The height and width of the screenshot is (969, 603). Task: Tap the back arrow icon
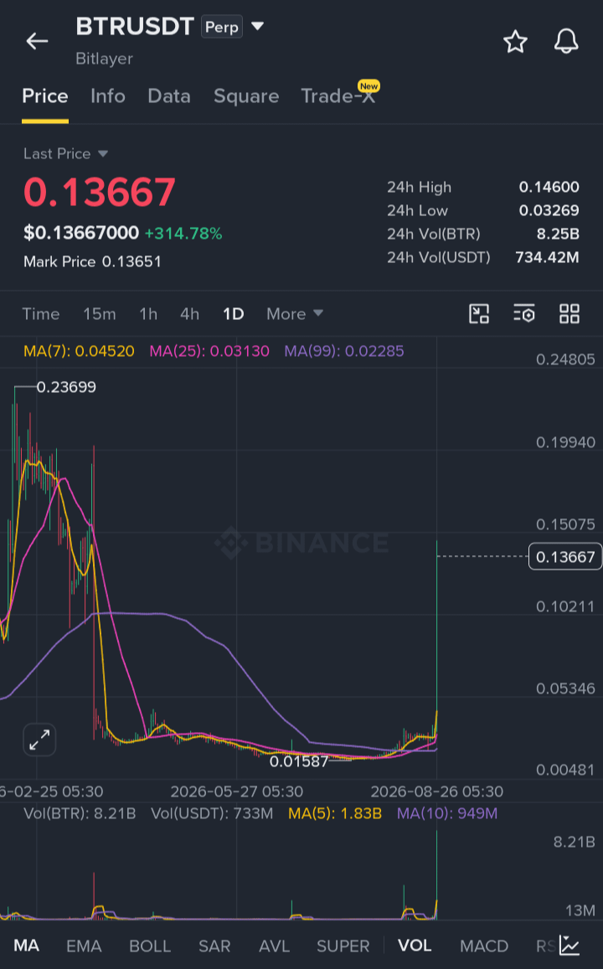coord(37,41)
